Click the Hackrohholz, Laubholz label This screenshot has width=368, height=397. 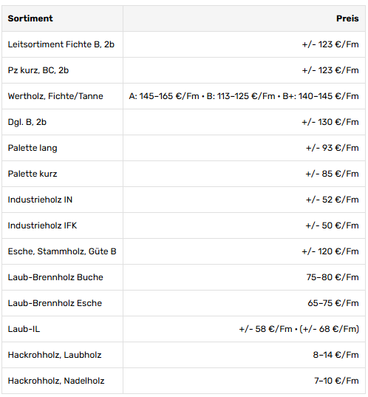(55, 355)
